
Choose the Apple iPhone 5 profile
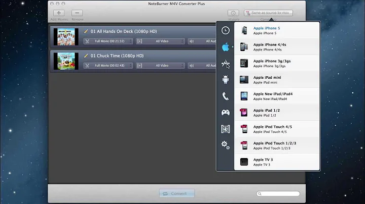point(277,30)
